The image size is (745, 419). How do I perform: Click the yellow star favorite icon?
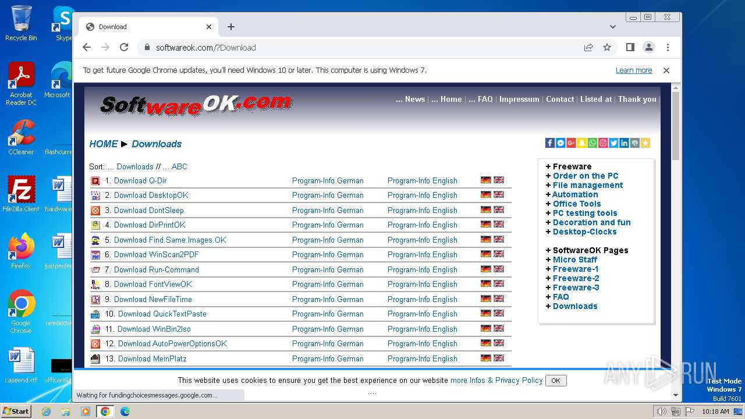(645, 143)
